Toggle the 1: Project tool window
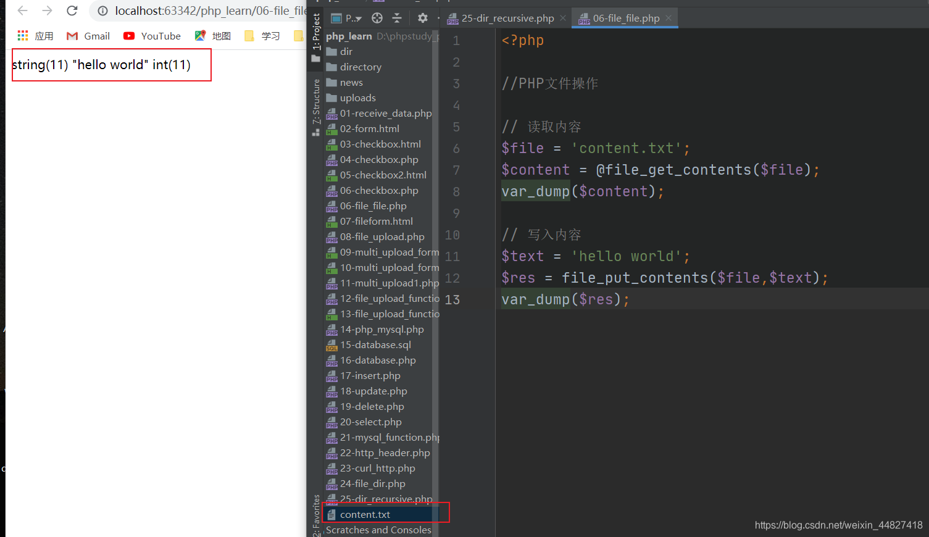The width and height of the screenshot is (929, 537). (316, 37)
